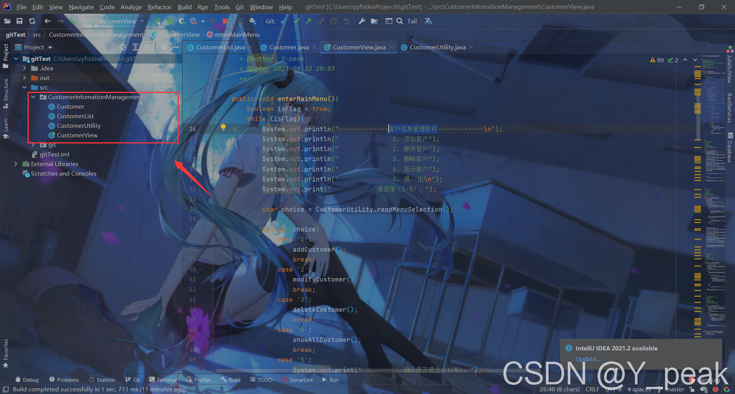This screenshot has width=735, height=394.
Task: Collapse the CustomerInfomationManagement package
Action: 34,97
